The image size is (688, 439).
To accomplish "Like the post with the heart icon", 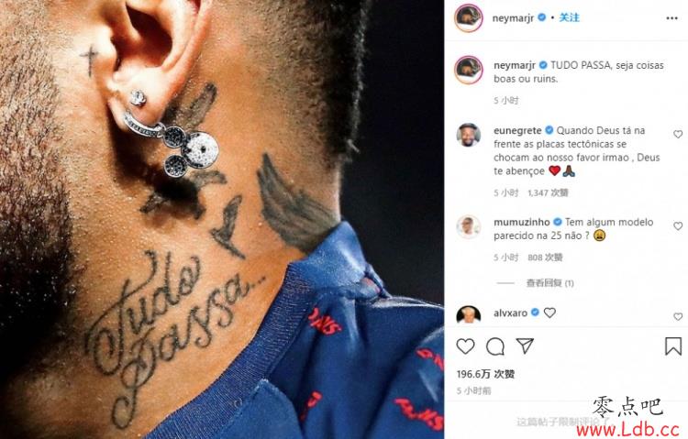I will point(465,346).
